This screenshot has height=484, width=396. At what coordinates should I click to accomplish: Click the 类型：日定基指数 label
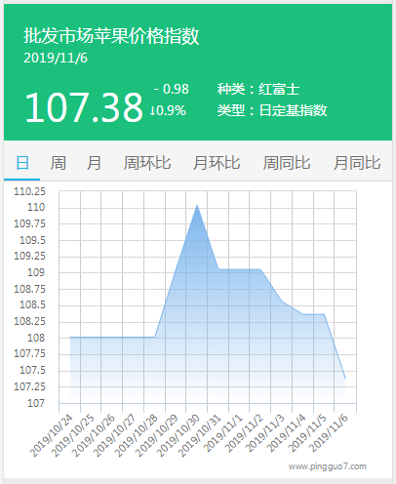pyautogui.click(x=272, y=110)
